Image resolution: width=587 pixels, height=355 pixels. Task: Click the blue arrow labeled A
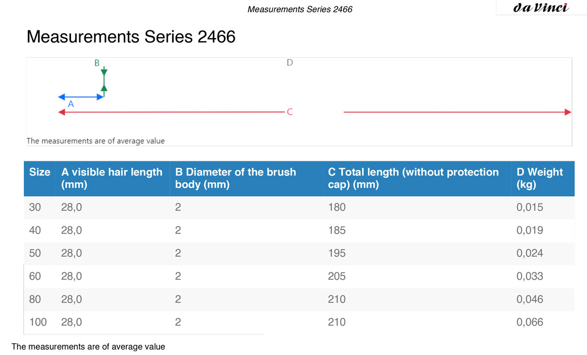pyautogui.click(x=81, y=96)
